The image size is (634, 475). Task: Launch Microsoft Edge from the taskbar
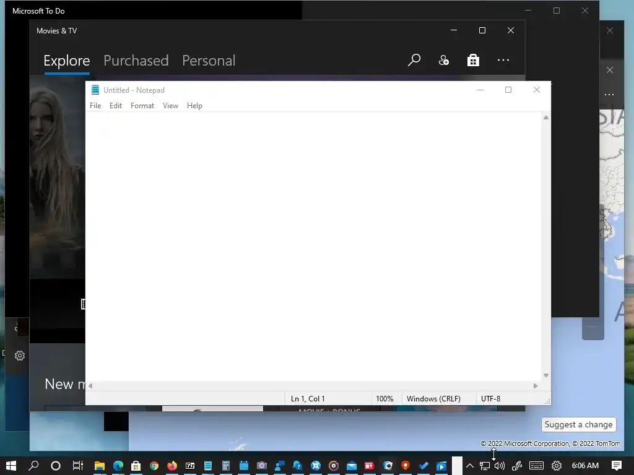pyautogui.click(x=118, y=466)
